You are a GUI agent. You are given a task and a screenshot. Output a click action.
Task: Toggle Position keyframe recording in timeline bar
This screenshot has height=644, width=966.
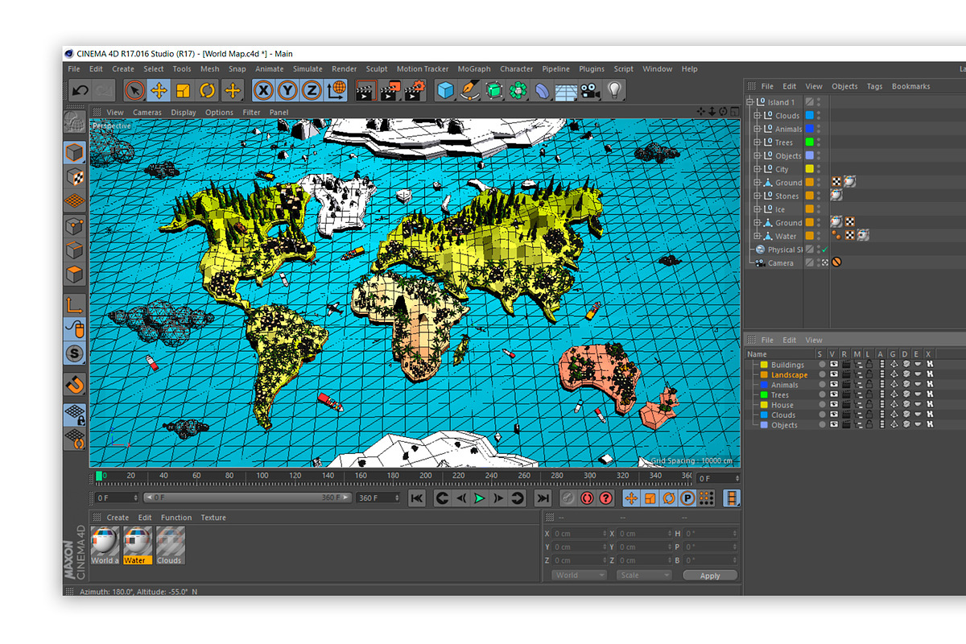point(631,498)
